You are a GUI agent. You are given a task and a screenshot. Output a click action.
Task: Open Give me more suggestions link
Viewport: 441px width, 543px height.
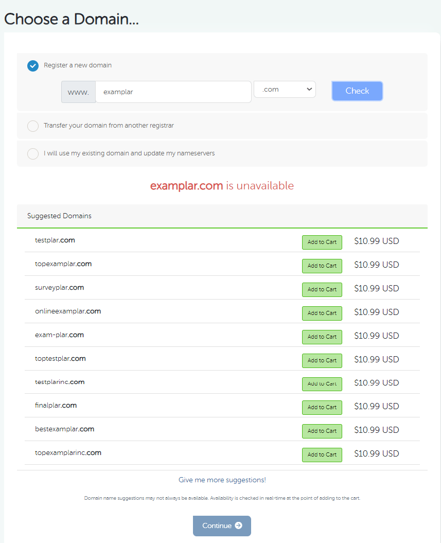coord(222,480)
